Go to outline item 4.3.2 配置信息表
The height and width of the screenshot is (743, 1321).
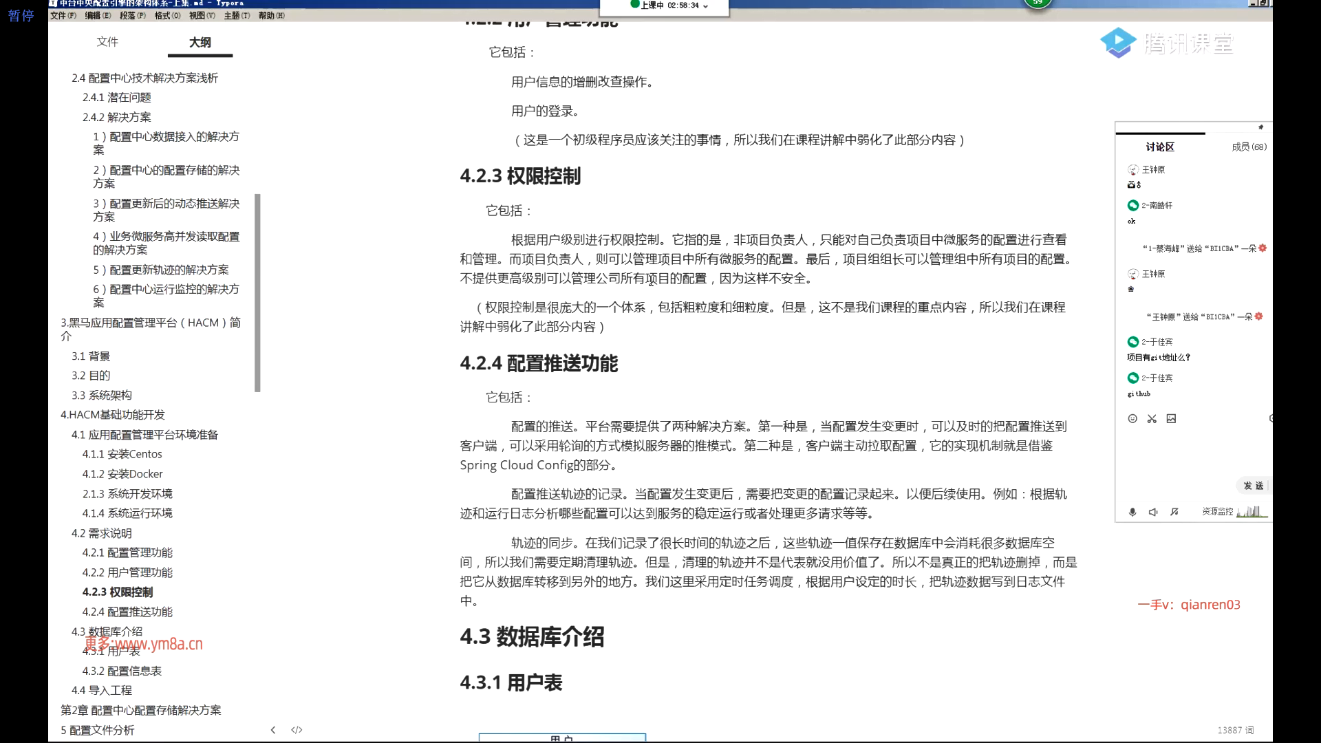122,671
